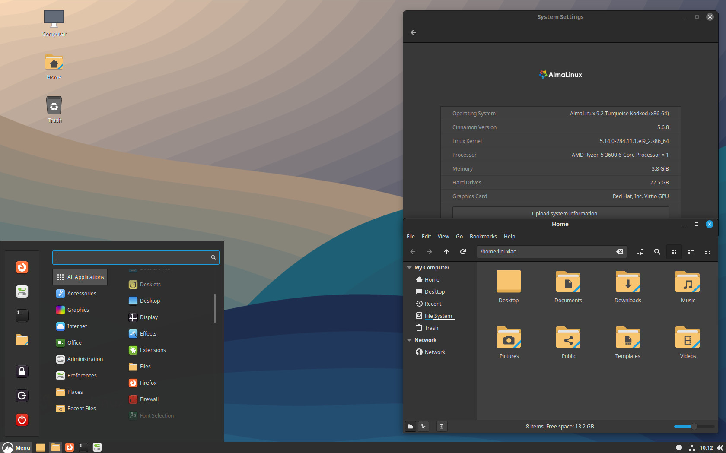This screenshot has height=453, width=726.
Task: Lock the screen from menu sidebar
Action: click(x=22, y=371)
